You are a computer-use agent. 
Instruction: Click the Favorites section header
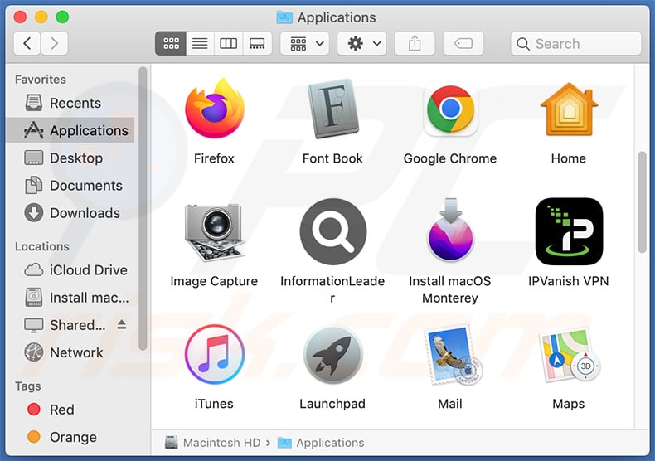click(x=41, y=80)
